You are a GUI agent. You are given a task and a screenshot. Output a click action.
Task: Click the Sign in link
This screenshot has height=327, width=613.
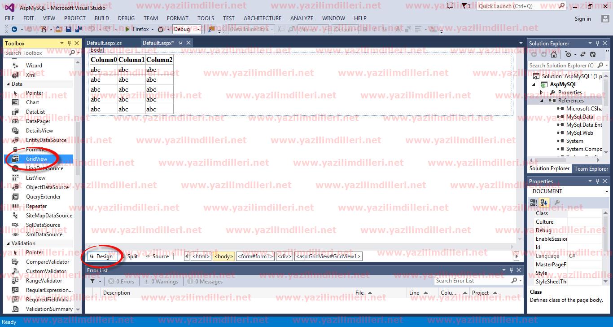coord(582,19)
